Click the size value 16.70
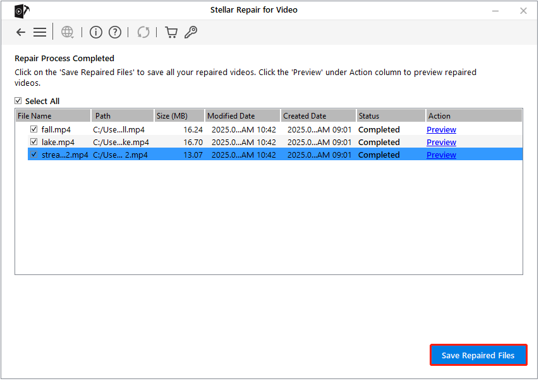 click(x=193, y=142)
